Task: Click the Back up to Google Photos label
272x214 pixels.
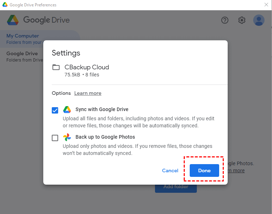Action: 105,137
